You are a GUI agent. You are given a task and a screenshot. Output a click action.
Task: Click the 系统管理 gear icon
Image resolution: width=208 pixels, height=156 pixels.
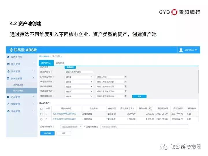[8, 111]
